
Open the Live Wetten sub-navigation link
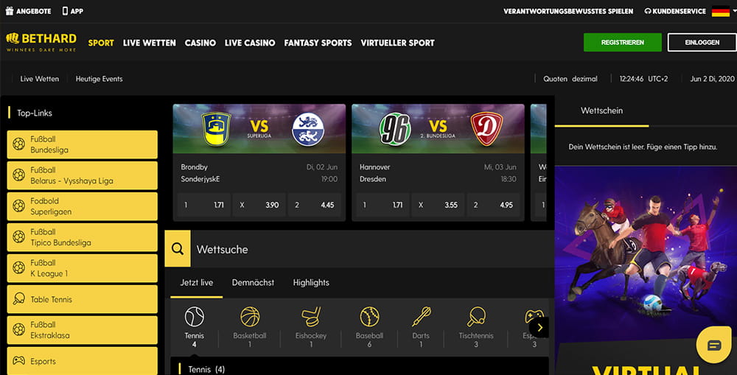40,79
